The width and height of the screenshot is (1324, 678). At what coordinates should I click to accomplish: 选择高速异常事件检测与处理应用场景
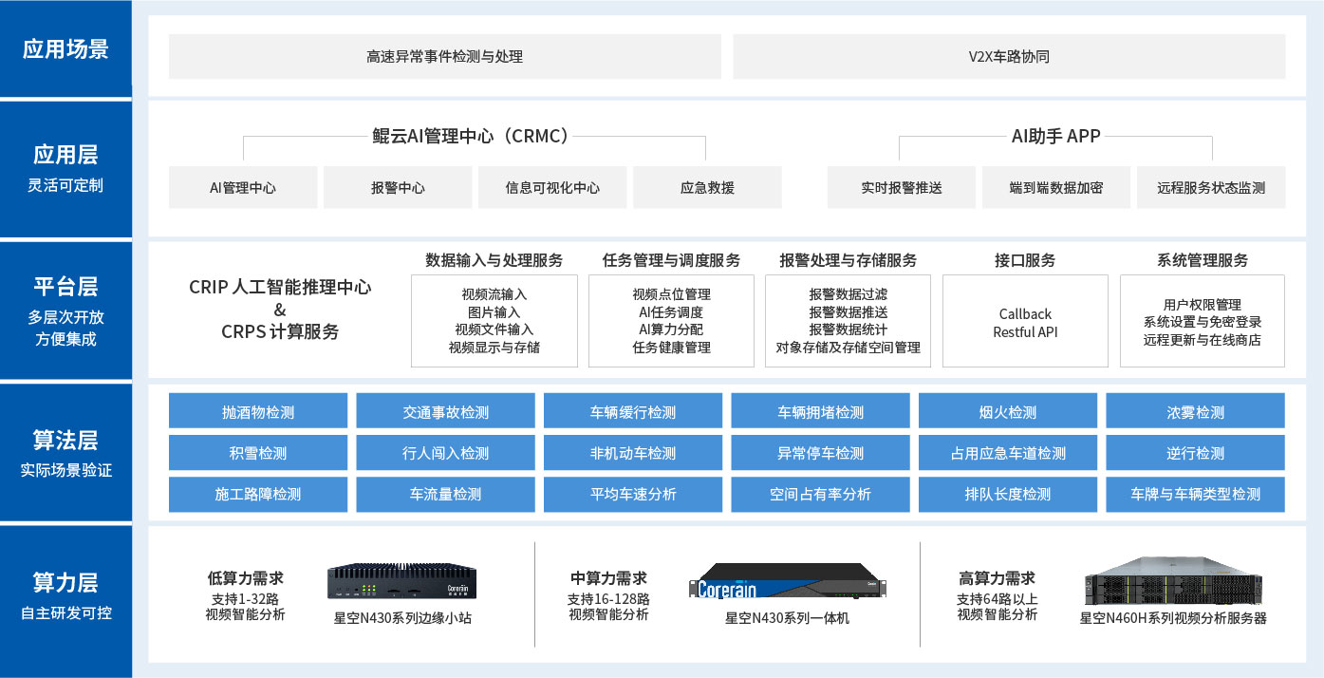444,57
